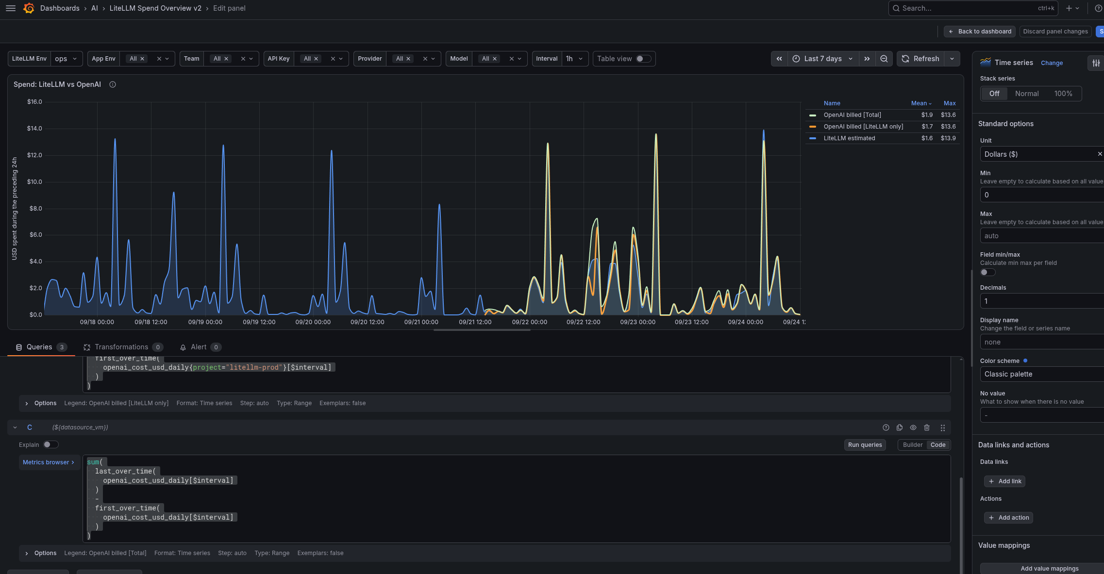The image size is (1104, 574).
Task: Open the Last 7 days time picker
Action: pos(823,59)
